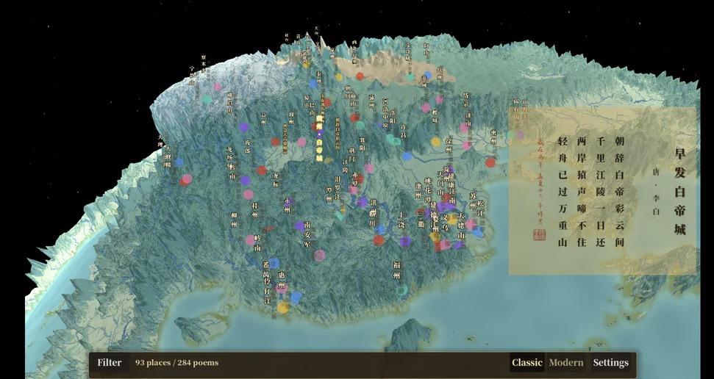Select the blue marker left of 秦州
The height and width of the screenshot is (379, 714).
click(x=313, y=84)
